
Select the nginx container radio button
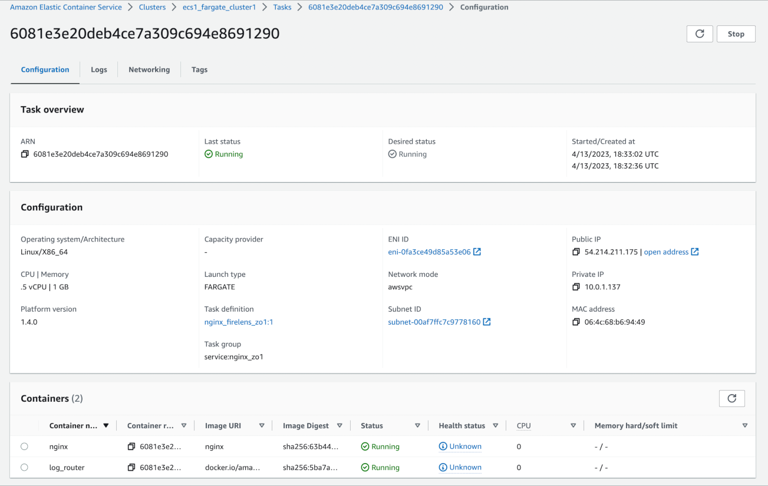[x=24, y=447]
